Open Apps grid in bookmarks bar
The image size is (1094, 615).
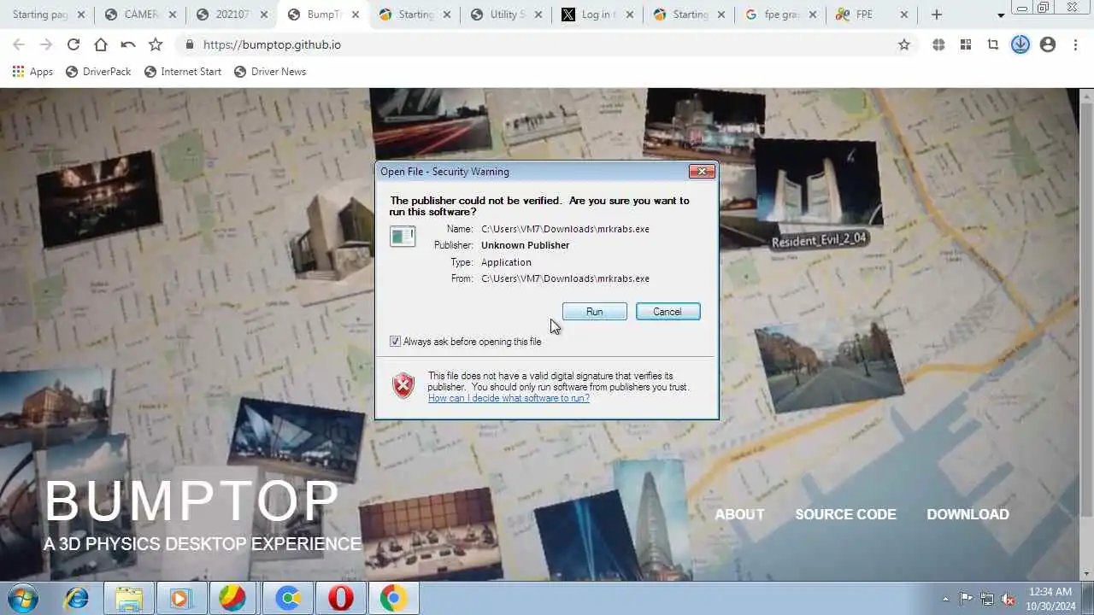click(x=32, y=72)
